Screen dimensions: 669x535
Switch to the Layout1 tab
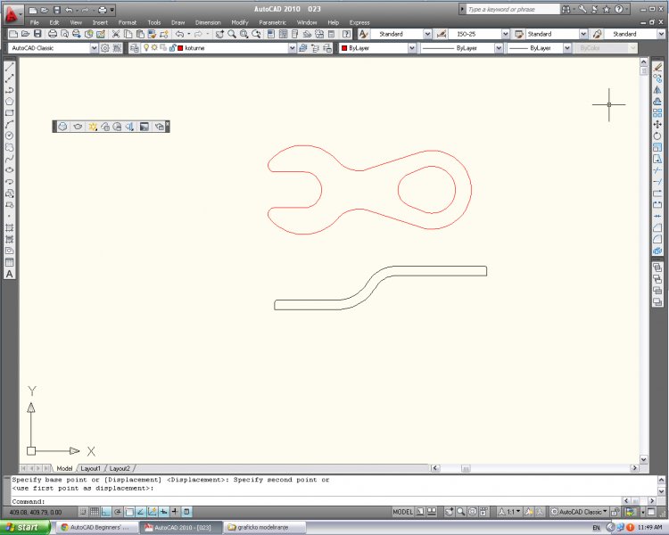point(90,468)
